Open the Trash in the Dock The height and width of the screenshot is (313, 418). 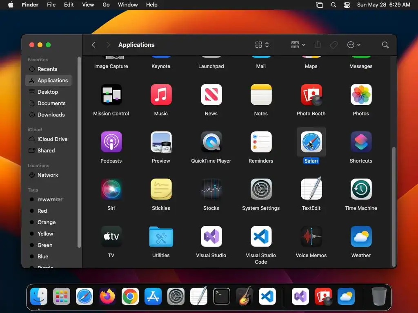point(379,296)
